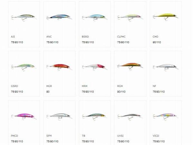View the CLPHC lure image

point(130,18)
